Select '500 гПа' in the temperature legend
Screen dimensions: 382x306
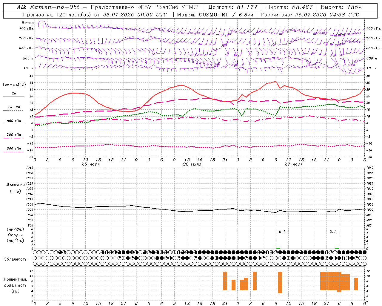coord(14,149)
